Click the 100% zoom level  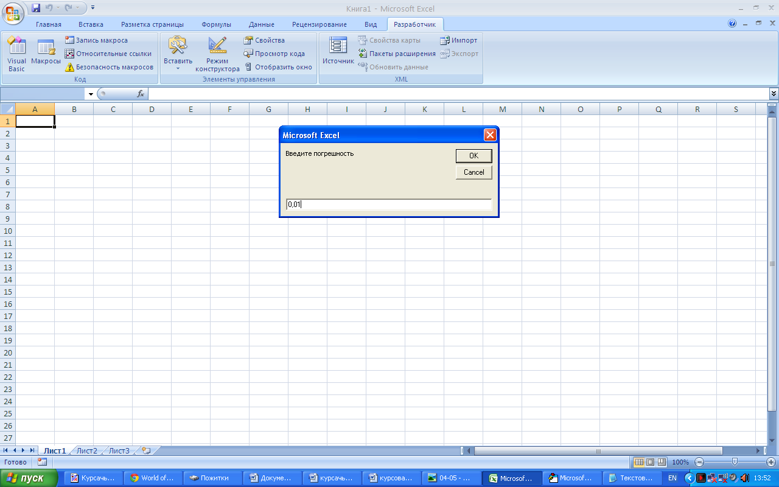pyautogui.click(x=680, y=462)
